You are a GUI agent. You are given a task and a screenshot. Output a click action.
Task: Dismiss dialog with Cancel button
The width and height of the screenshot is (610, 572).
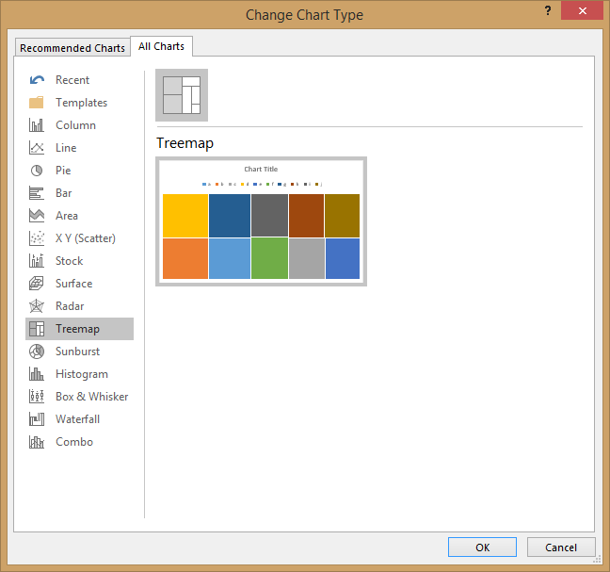[561, 547]
